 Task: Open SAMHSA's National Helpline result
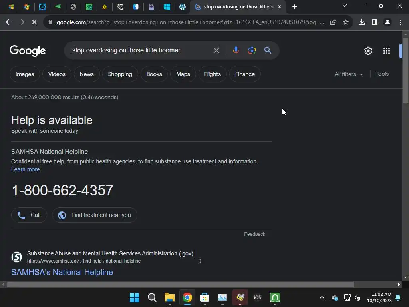click(62, 272)
